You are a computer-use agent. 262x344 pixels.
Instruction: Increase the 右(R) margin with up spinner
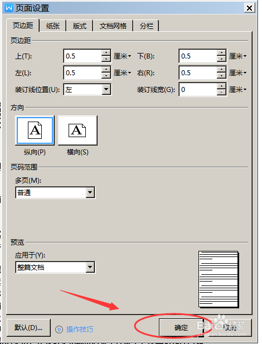[222, 70]
